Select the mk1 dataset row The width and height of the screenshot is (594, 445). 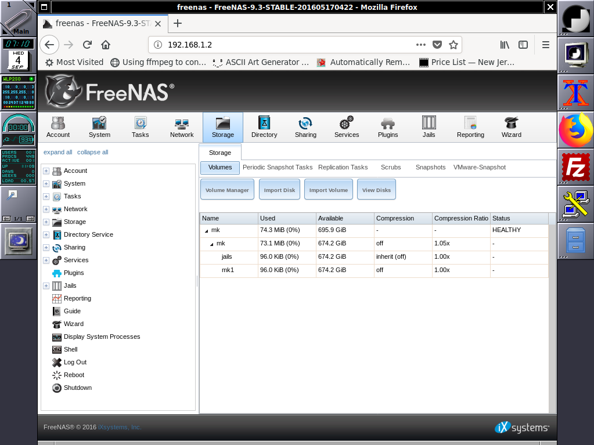tap(375, 270)
